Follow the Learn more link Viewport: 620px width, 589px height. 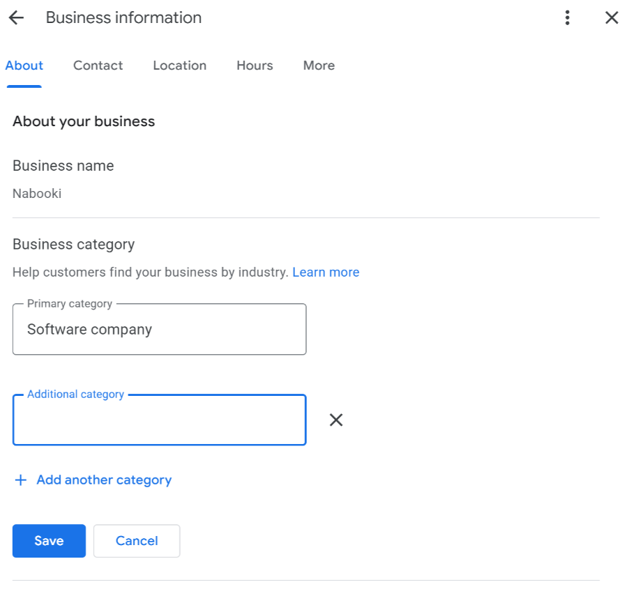point(326,272)
